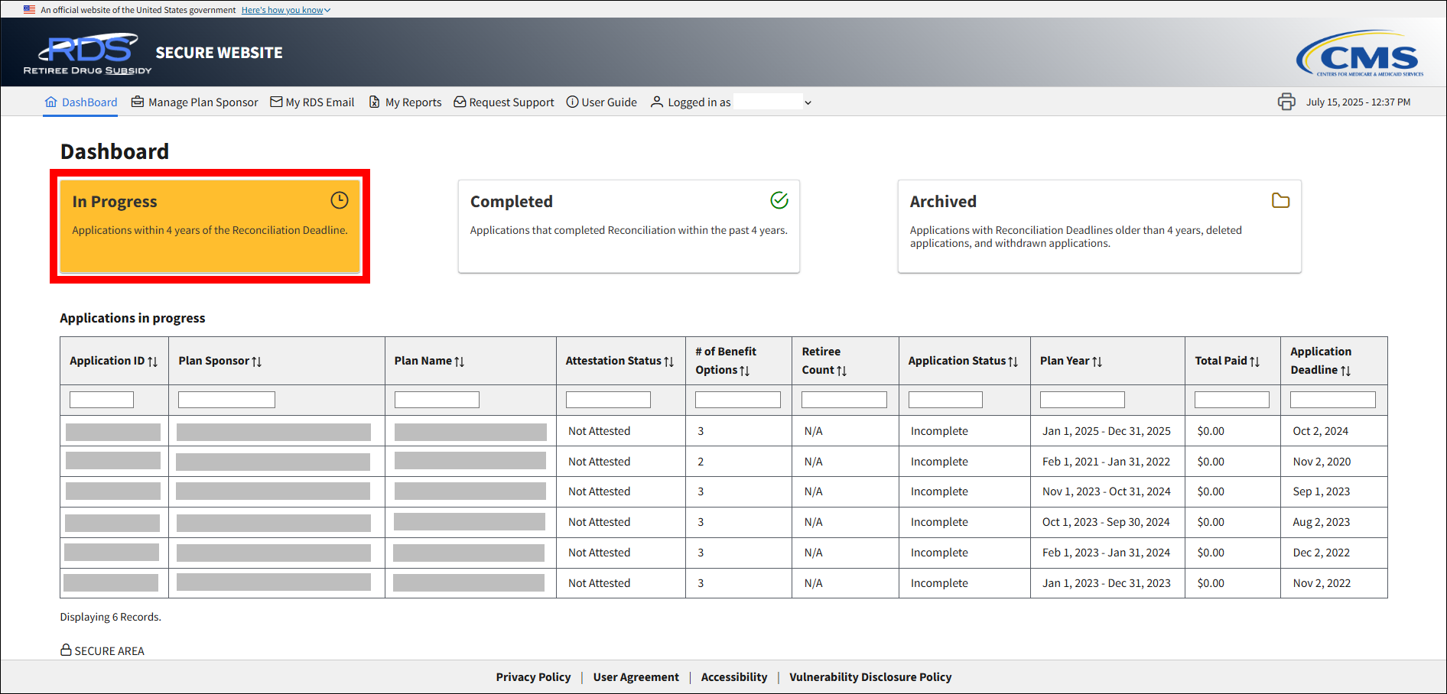Viewport: 1447px width, 694px height.
Task: Open the Manage Plan Sponsor menu
Action: pos(195,102)
